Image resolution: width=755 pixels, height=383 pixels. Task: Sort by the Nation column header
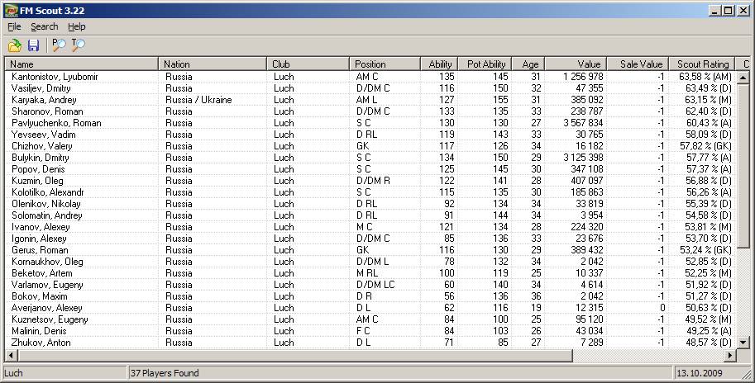tap(213, 64)
